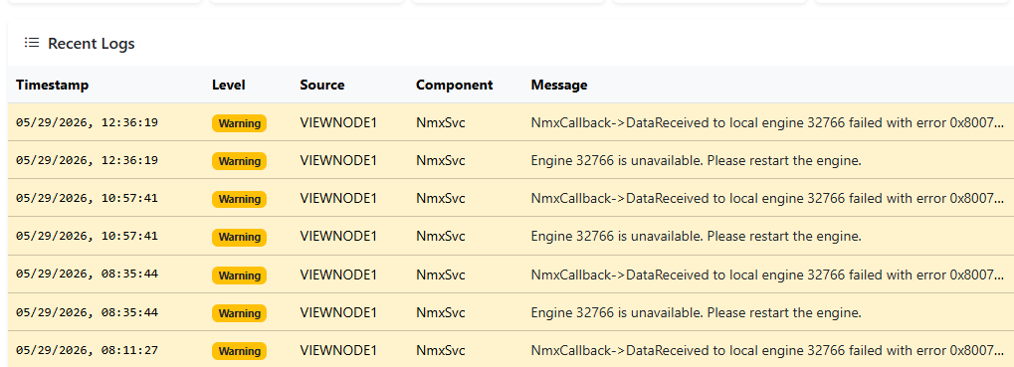Click the list icon beside Recent Logs

click(x=32, y=43)
